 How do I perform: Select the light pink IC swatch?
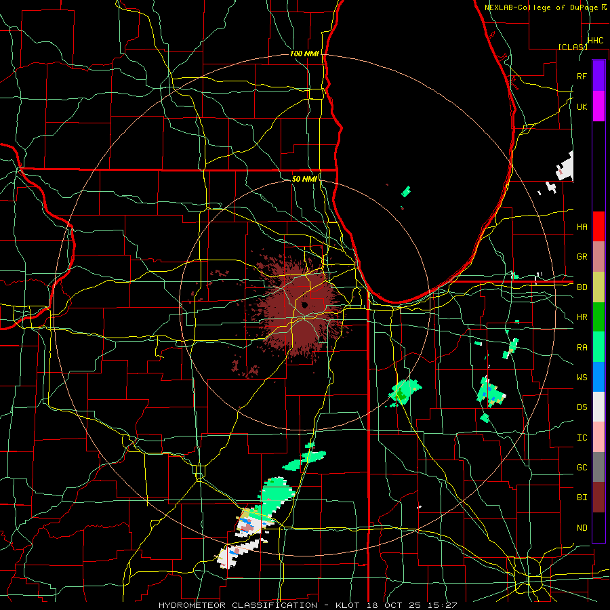pos(598,437)
